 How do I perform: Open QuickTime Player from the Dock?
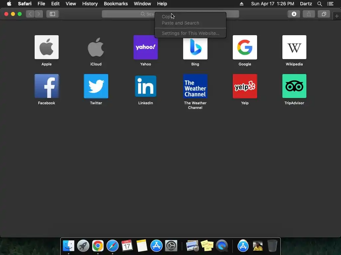(221, 246)
